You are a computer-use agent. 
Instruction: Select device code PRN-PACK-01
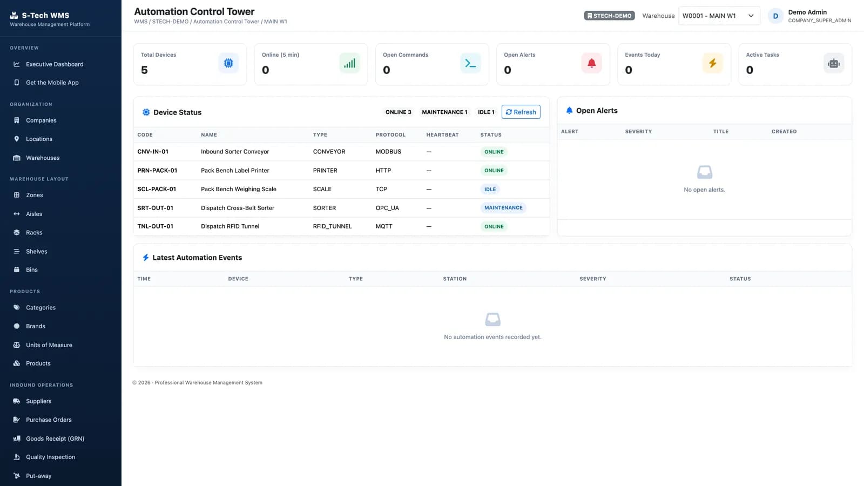point(157,171)
